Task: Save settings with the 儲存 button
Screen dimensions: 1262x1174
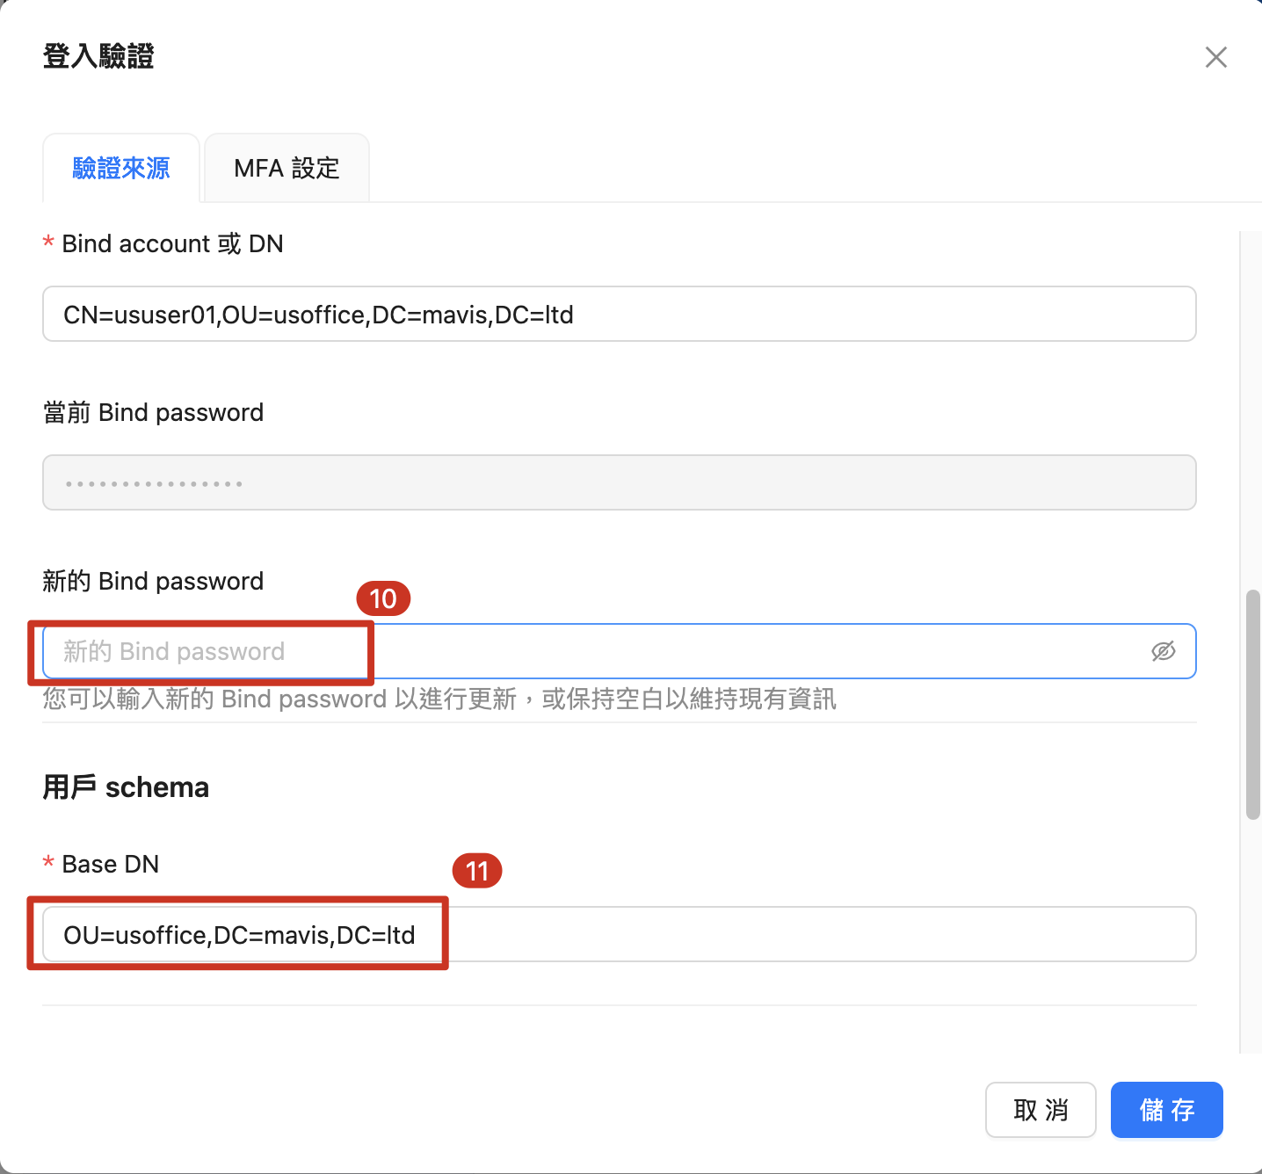Action: point(1166,1110)
